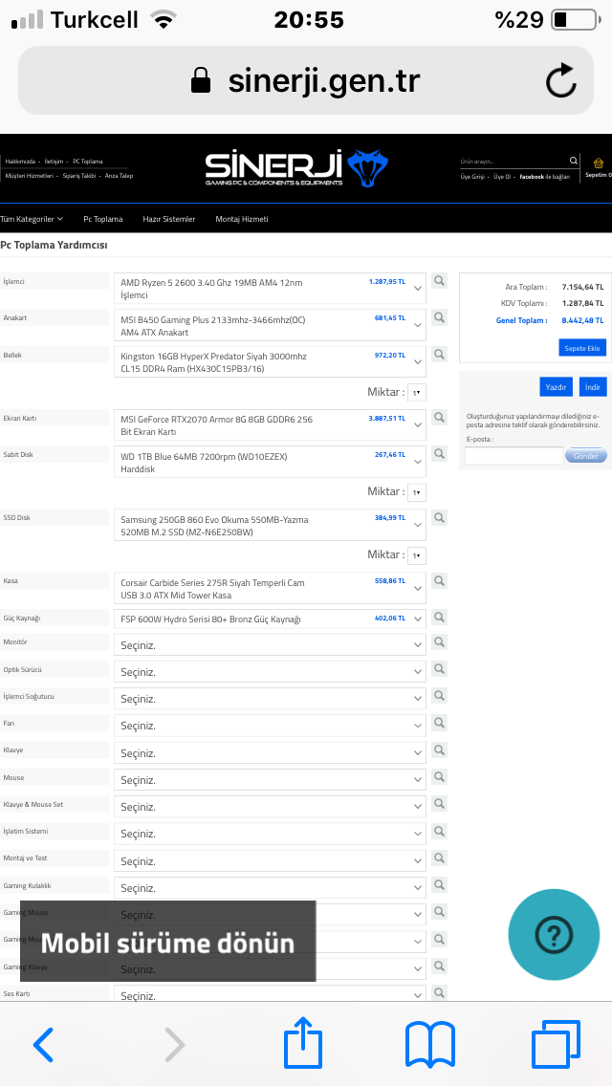Open the Safari tabs overview icon
612x1086 pixels.
pos(556,1044)
